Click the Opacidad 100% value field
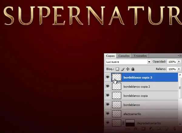The image size is (182, 133). pyautogui.click(x=172, y=62)
